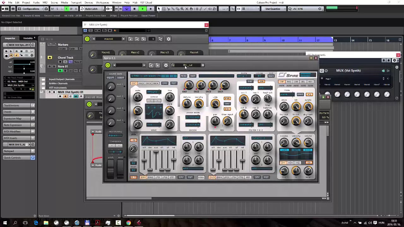Screen dimensions: 404x227
Task: Click the ENV3 release fader
Action: click(242, 161)
